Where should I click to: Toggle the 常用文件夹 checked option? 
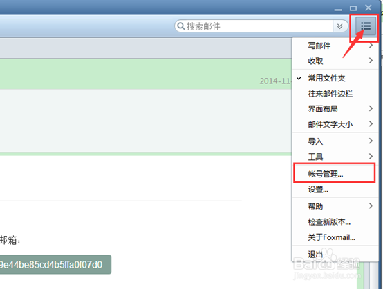tap(335, 78)
